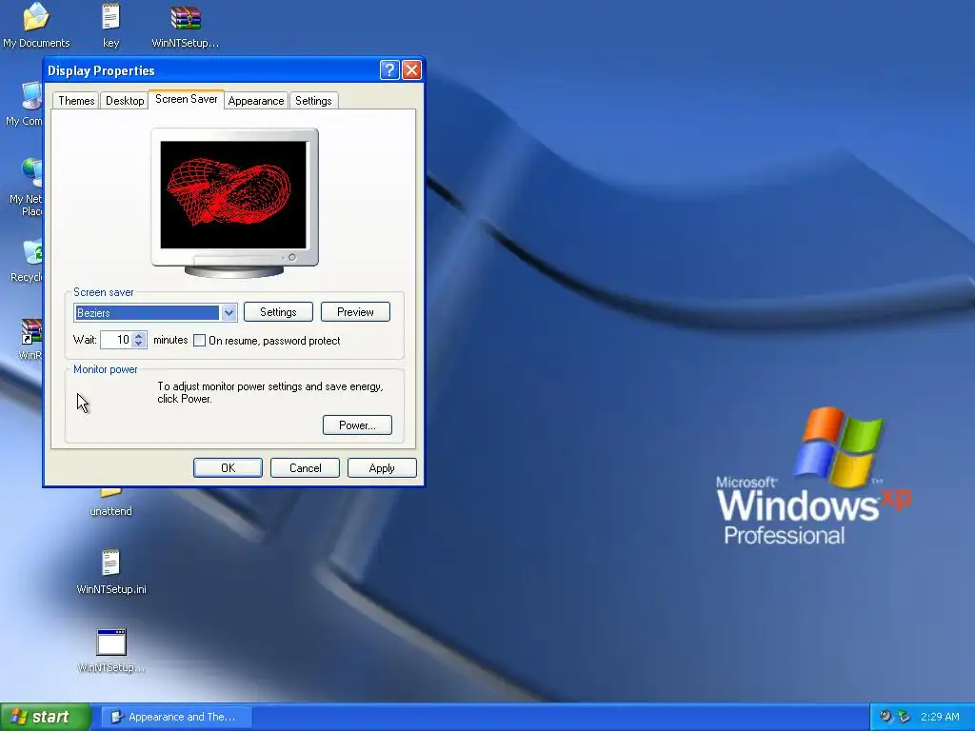
Task: Click OK in Display Properties
Action: click(228, 468)
